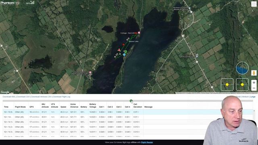
Task: Switch table size to Medium
Action: (x=245, y=97)
